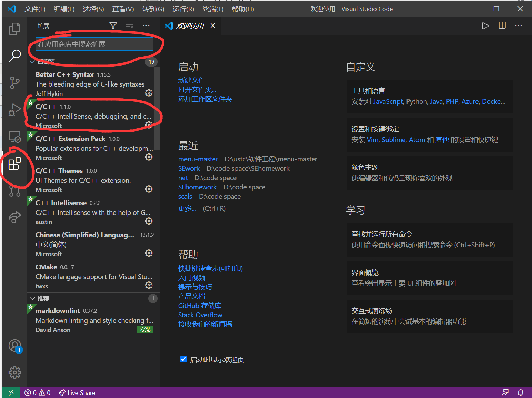
Task: Open recent folder menu-master
Action: click(198, 159)
